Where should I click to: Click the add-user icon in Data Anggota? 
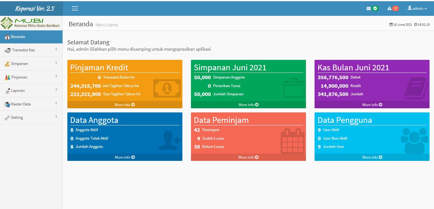(169, 141)
